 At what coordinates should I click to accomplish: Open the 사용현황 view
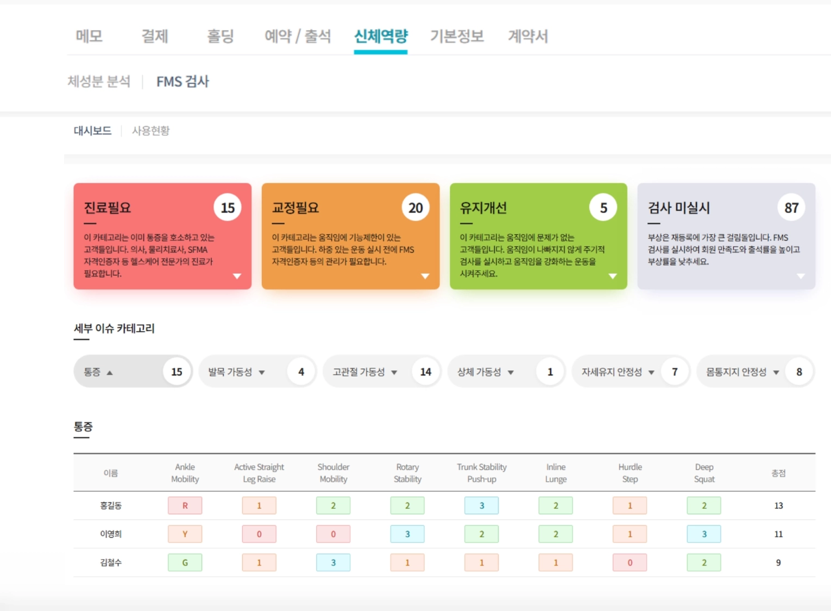tap(151, 131)
